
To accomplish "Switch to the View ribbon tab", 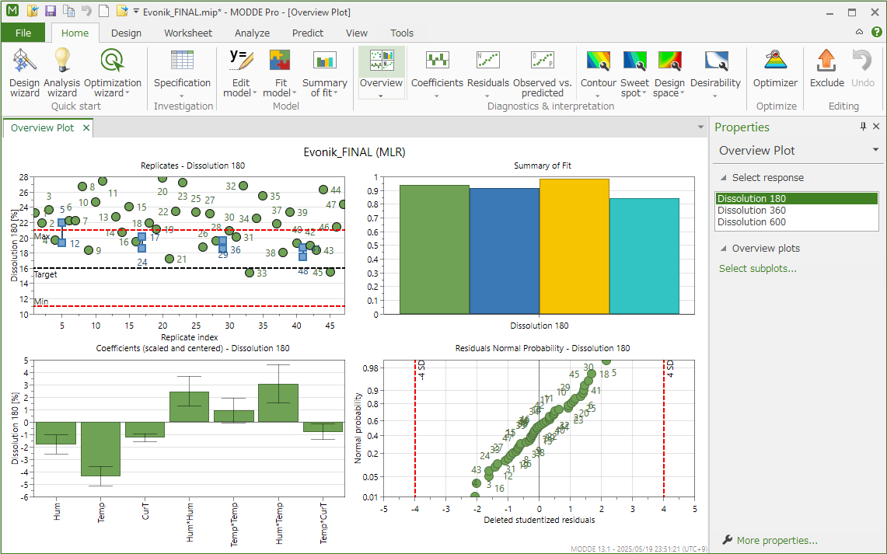I will [356, 33].
